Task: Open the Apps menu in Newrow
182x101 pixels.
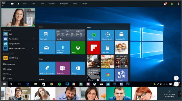Action: pos(24,4)
